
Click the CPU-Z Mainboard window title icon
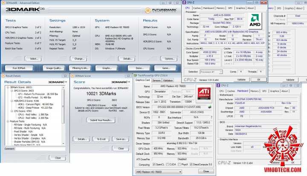click(x=218, y=85)
